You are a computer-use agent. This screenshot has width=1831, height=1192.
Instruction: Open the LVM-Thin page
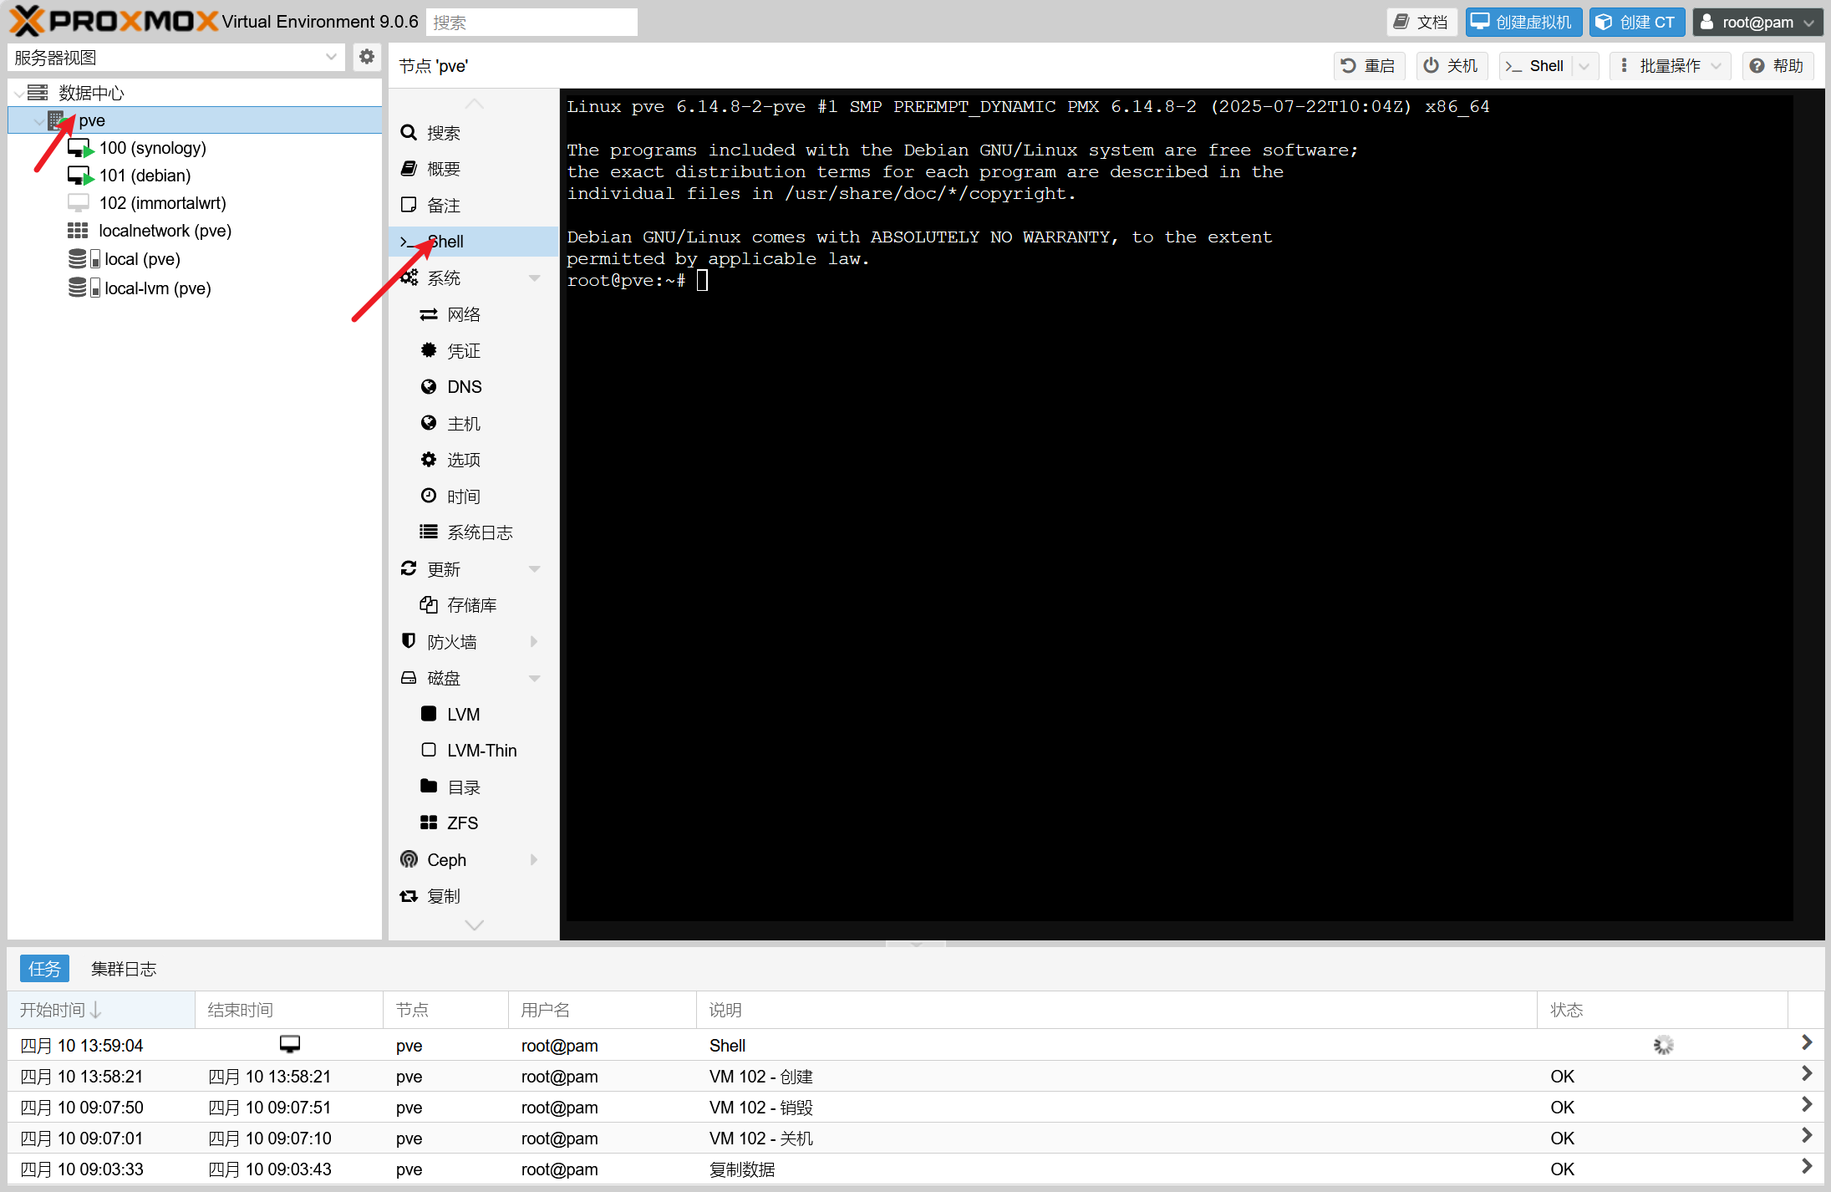tap(473, 751)
